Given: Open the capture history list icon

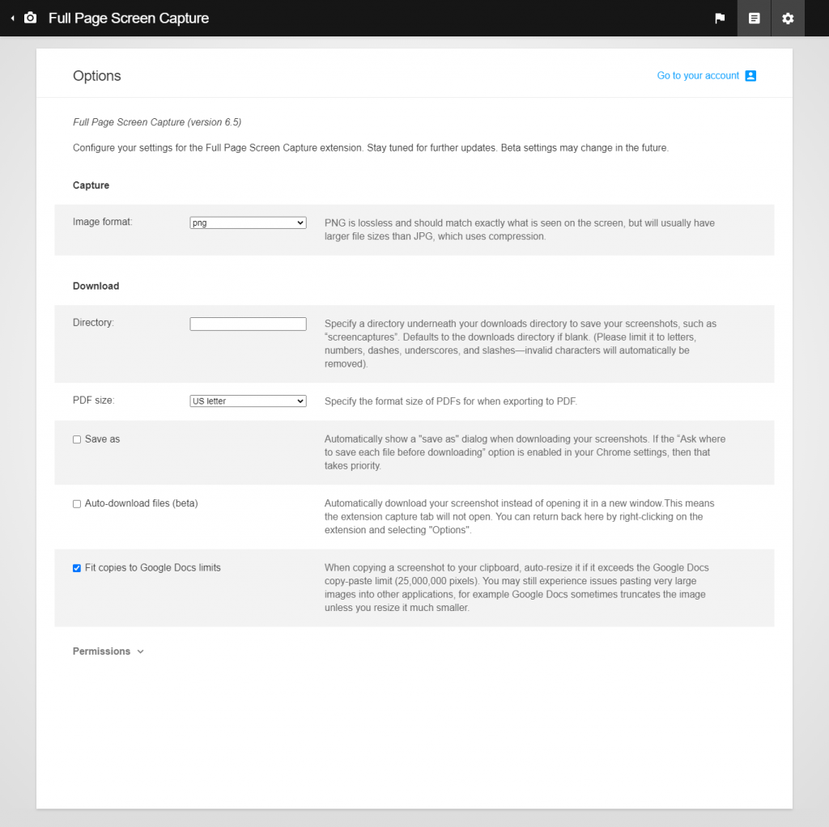Looking at the screenshot, I should 754,19.
